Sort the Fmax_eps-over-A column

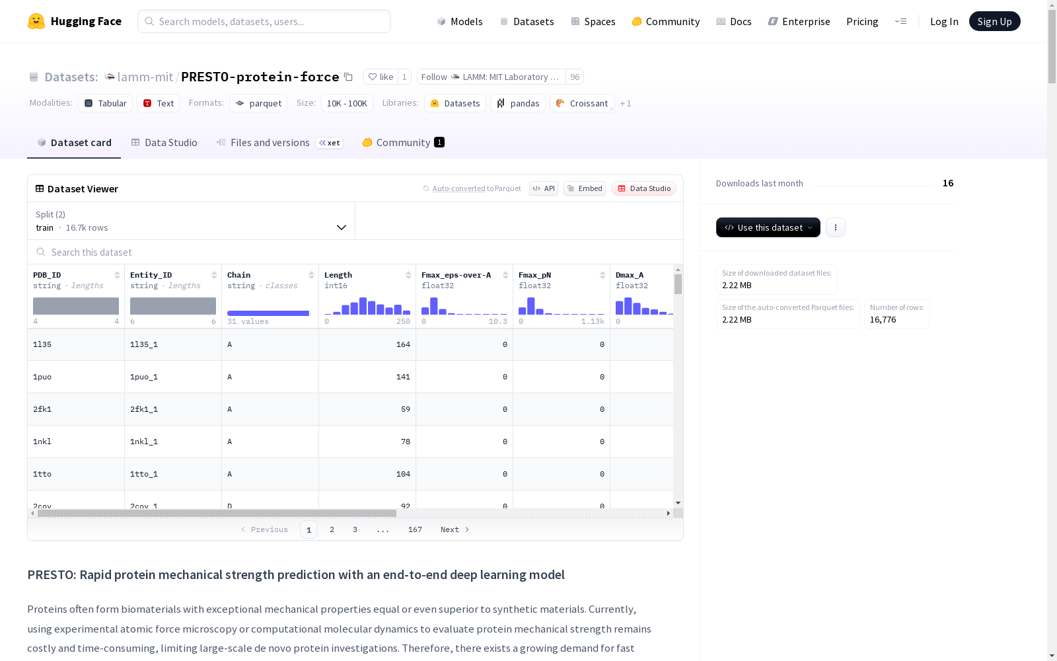505,275
